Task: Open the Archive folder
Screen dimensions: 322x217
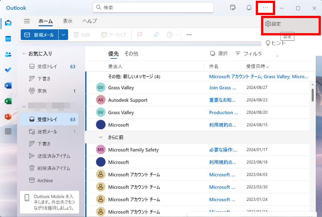Action: click(49, 180)
